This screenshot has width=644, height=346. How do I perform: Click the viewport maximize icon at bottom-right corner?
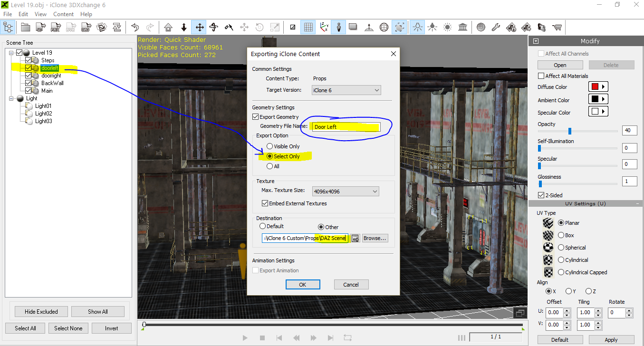point(520,313)
